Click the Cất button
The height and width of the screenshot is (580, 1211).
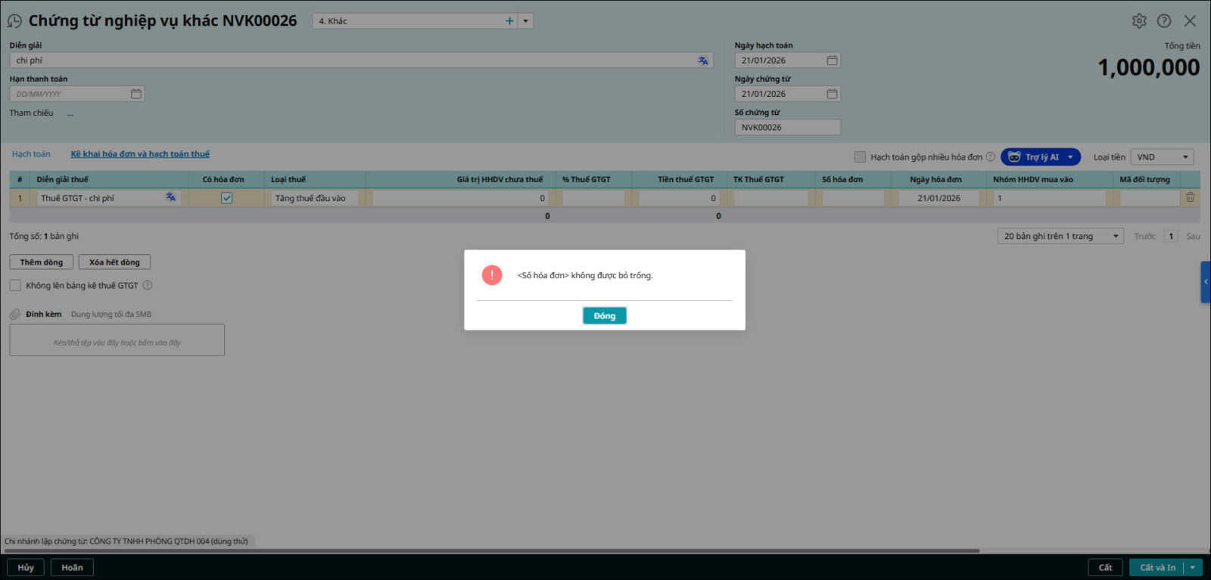(x=1105, y=567)
